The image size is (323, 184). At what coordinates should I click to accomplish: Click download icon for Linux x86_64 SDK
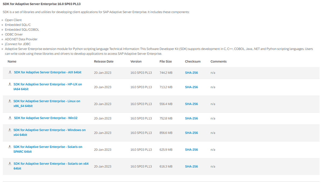click(x=10, y=101)
